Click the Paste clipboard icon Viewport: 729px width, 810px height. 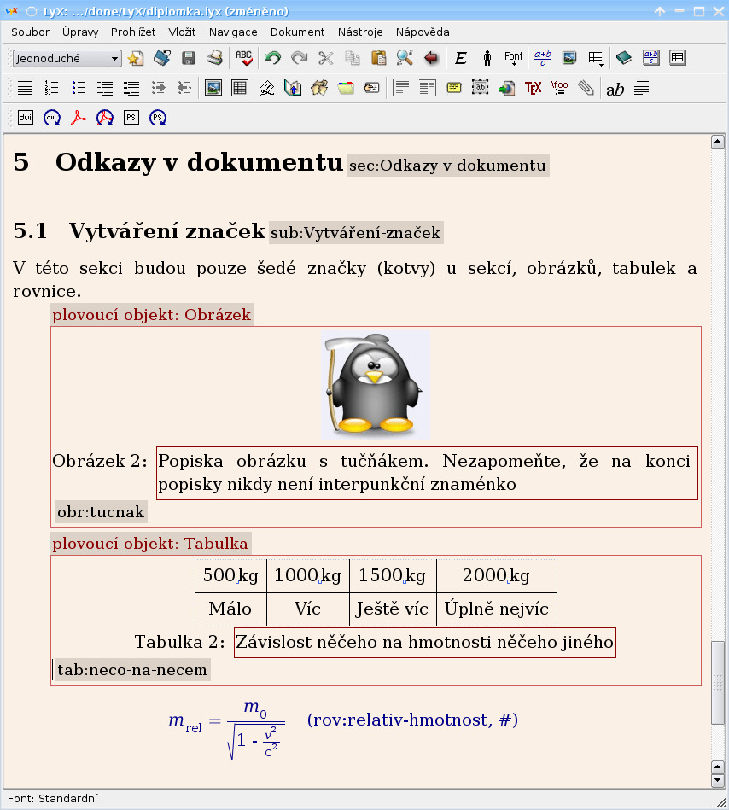click(x=379, y=58)
